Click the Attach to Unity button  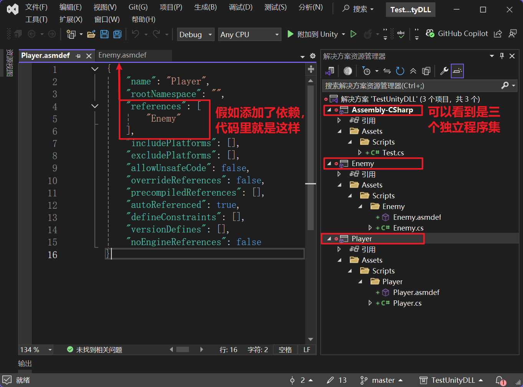coord(313,35)
